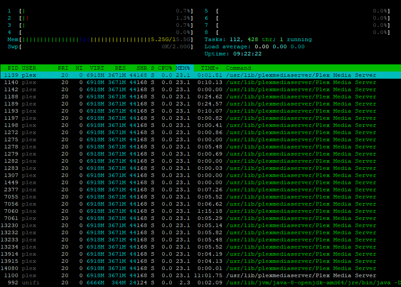Select process row with PID 1278
Image resolution: width=401 pixels, height=287 pixels.
pyautogui.click(x=200, y=147)
